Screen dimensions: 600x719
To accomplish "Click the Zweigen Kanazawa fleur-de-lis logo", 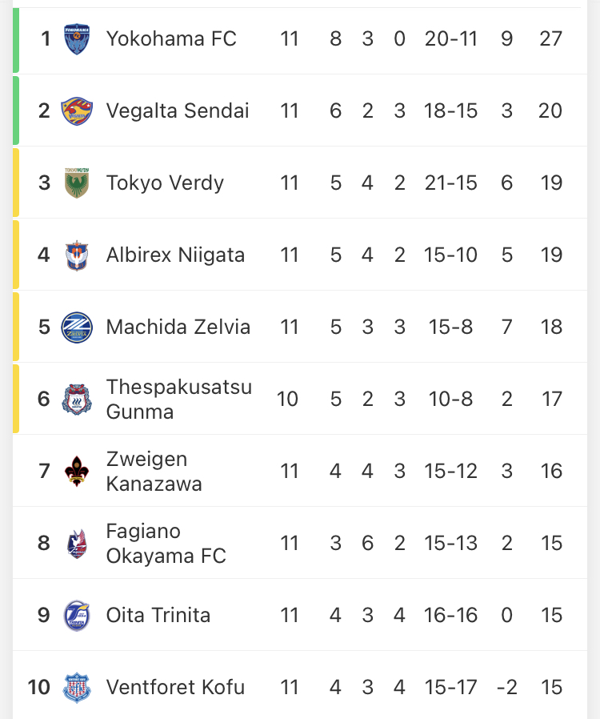I will (77, 471).
